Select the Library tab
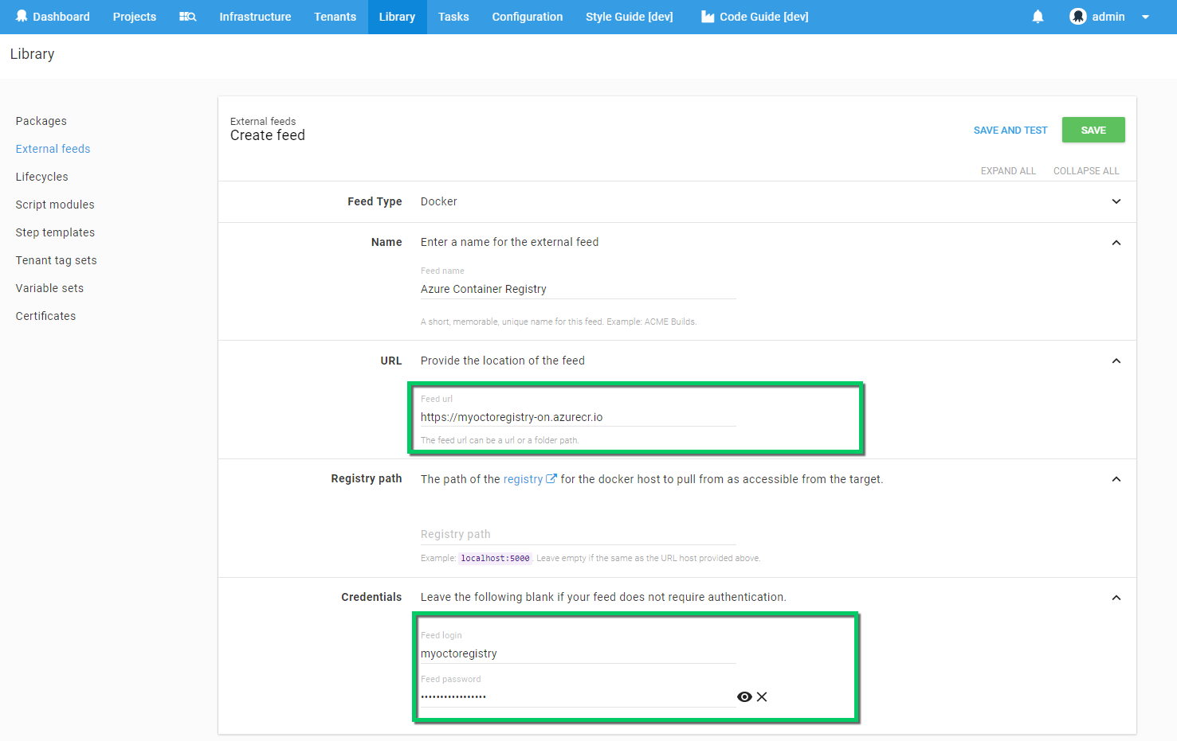Screen dimensions: 1177x741 (x=397, y=16)
